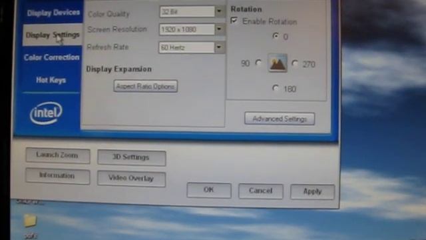Expand the Color Quality dropdown arrow

click(219, 11)
